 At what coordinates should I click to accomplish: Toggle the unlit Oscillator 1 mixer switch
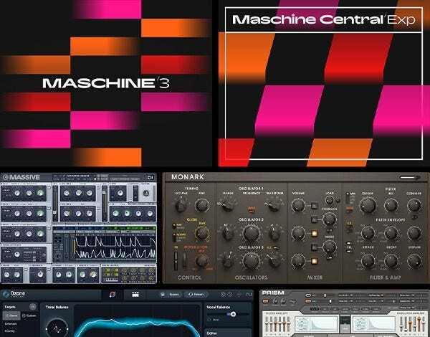tap(315, 205)
